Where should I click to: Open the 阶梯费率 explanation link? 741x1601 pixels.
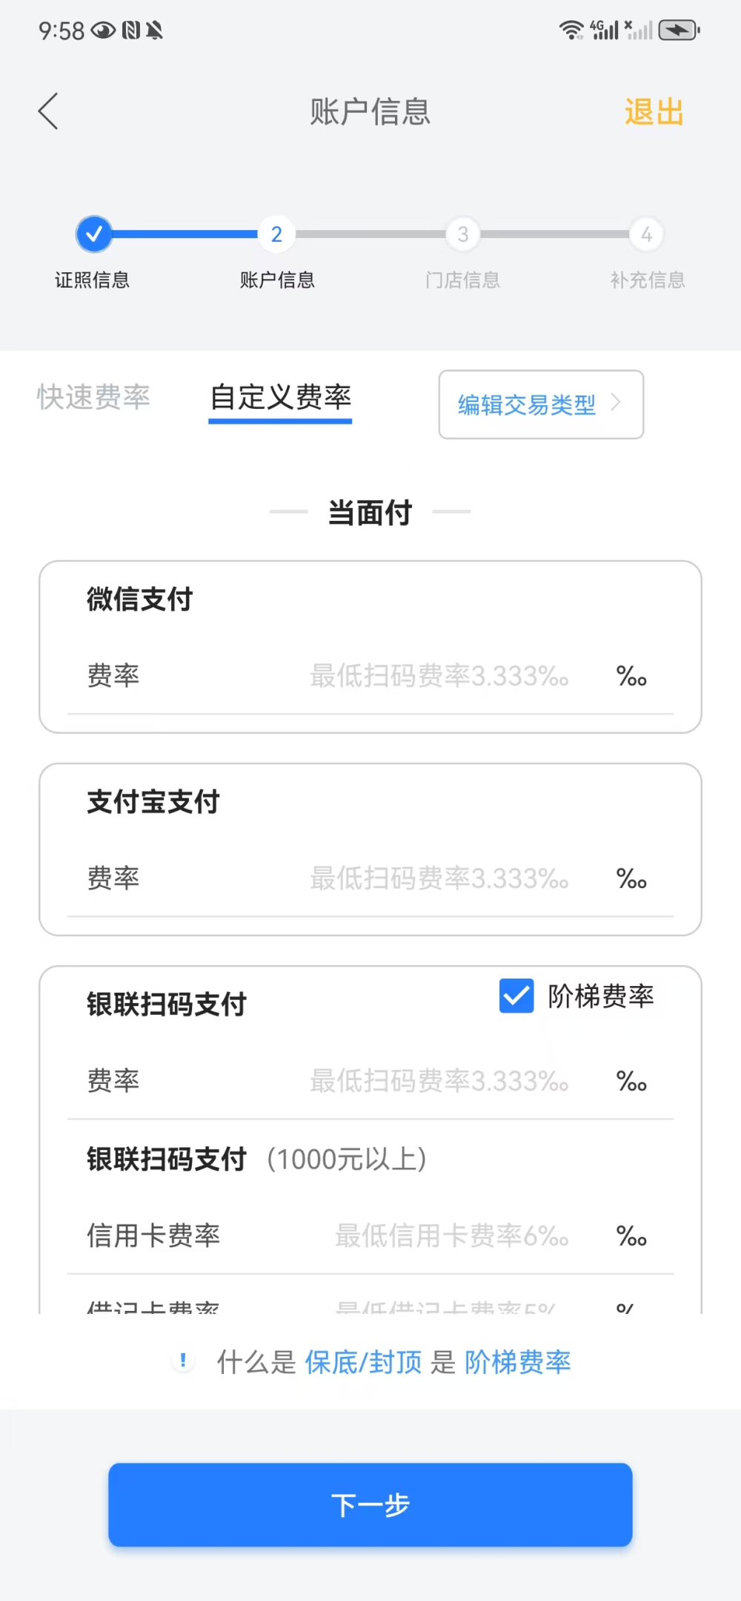point(517,1362)
